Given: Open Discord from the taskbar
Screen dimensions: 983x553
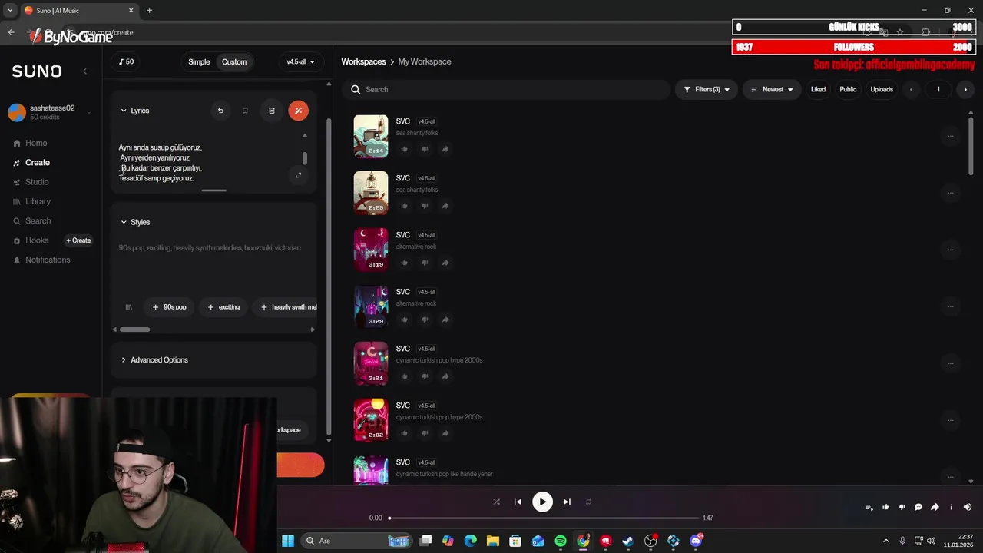Looking at the screenshot, I should 696,541.
